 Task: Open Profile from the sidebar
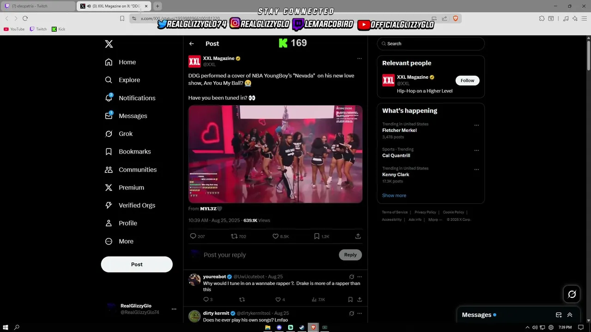(121, 223)
